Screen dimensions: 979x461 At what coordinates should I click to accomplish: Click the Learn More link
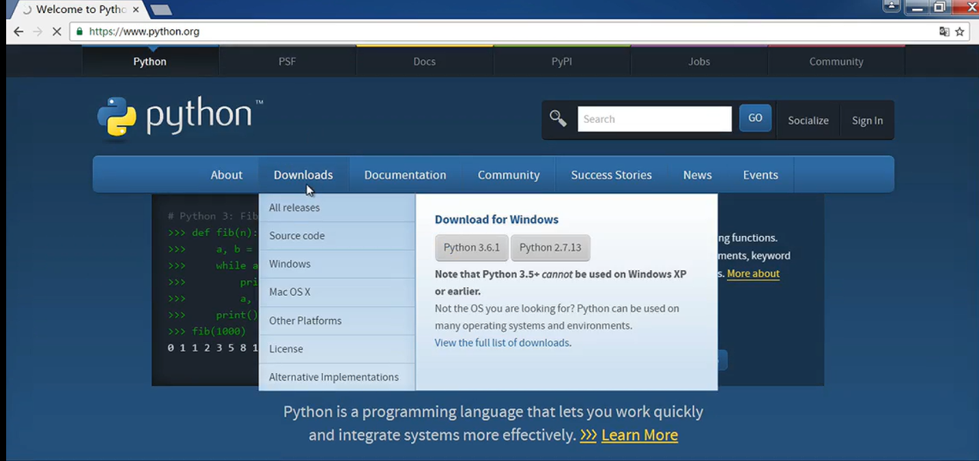(640, 434)
